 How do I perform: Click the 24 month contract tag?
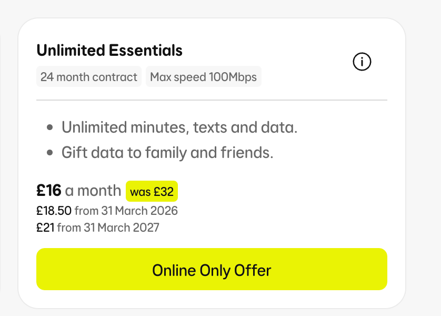89,76
